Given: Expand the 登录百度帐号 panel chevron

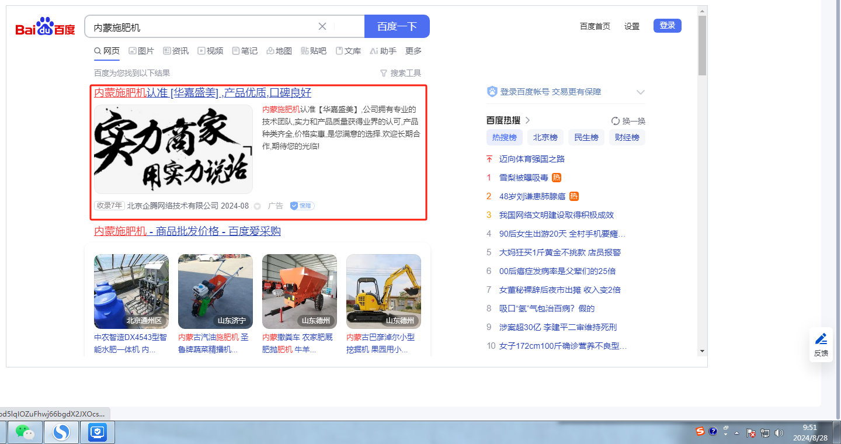Looking at the screenshot, I should (x=640, y=92).
